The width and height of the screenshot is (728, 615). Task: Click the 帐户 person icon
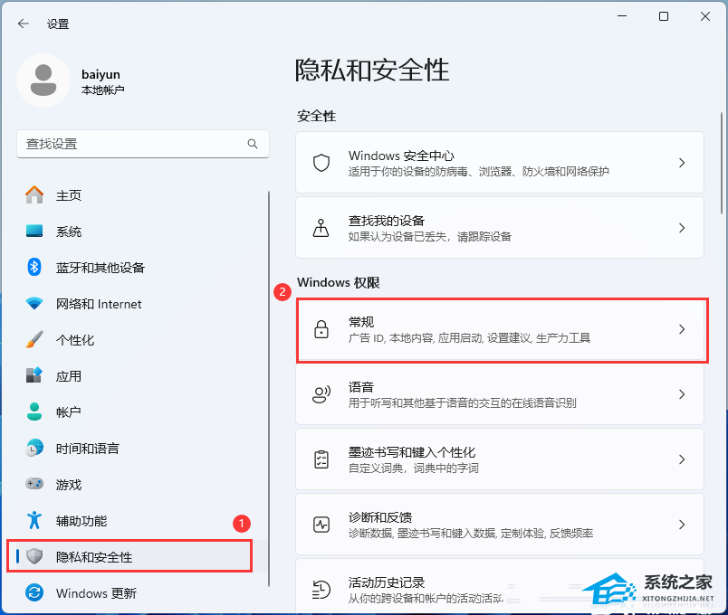34,412
